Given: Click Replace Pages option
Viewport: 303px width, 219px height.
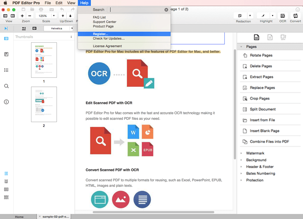Looking at the screenshot, I should [x=270, y=88].
